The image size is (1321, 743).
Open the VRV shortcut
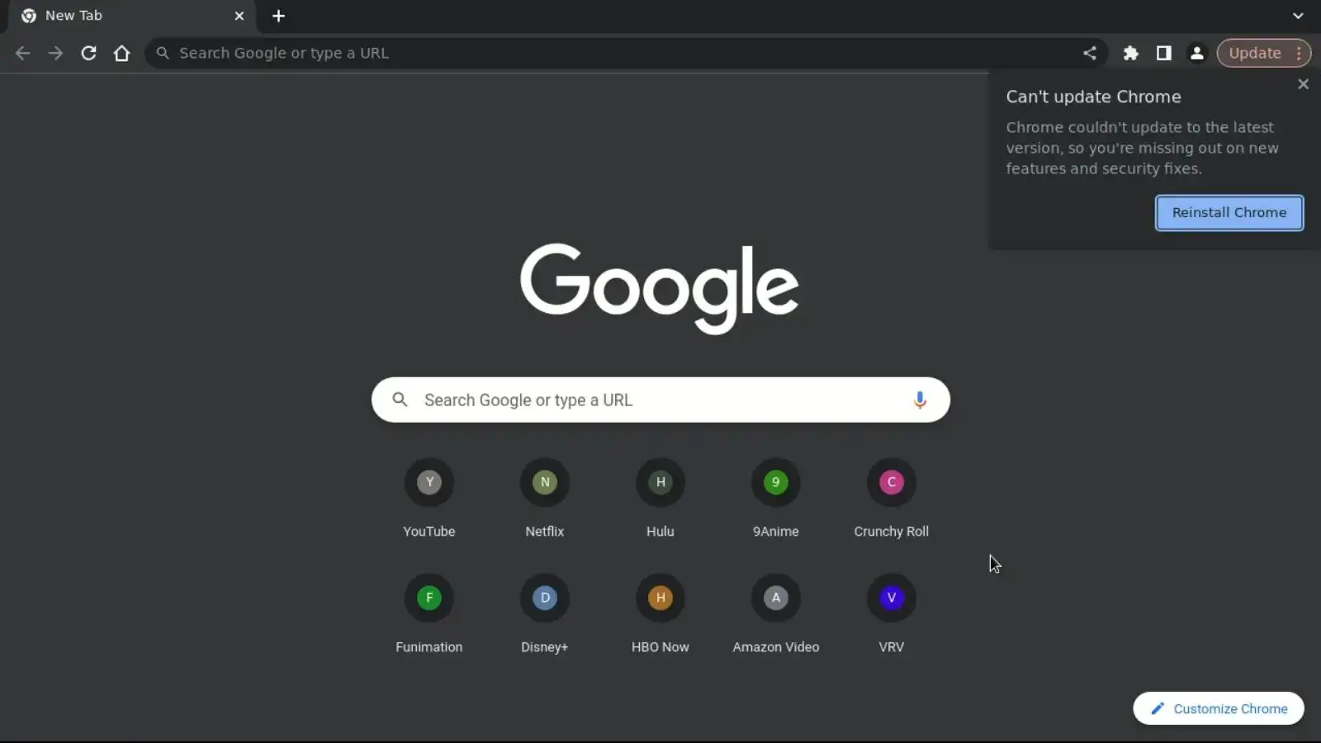pos(892,615)
